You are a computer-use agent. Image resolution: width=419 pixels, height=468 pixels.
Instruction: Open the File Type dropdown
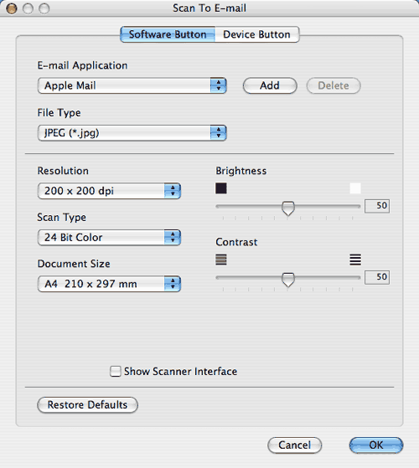pyautogui.click(x=132, y=133)
